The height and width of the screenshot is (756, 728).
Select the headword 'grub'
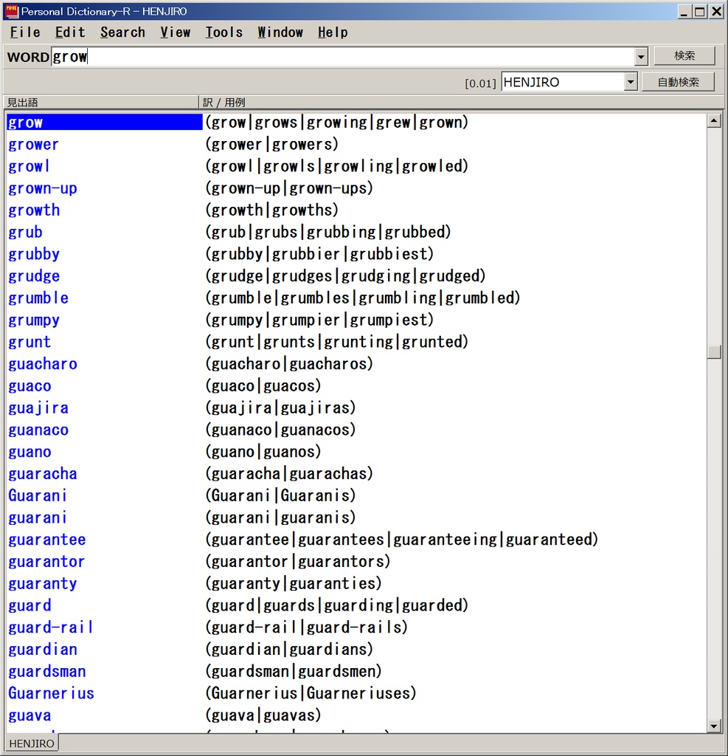coord(25,233)
